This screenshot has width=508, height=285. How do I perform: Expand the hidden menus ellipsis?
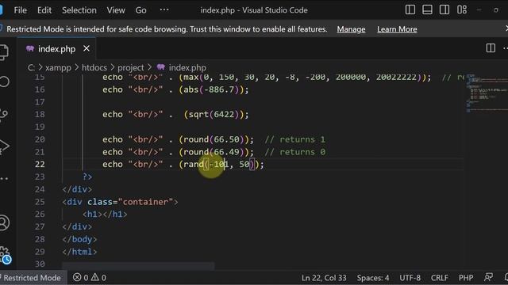pos(164,9)
